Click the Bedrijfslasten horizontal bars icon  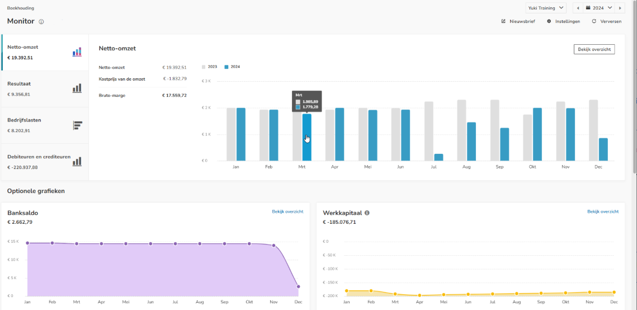78,125
